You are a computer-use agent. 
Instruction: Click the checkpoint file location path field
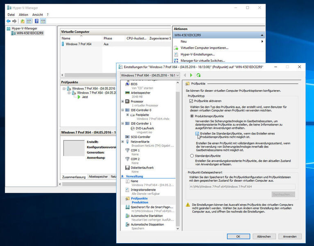click(x=242, y=187)
